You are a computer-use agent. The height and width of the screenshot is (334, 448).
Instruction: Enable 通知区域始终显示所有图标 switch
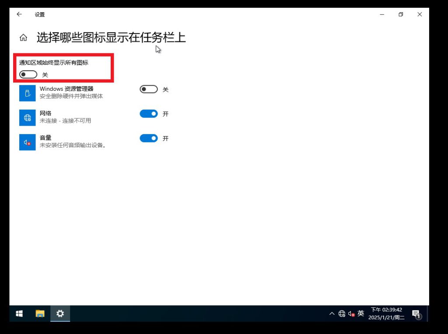[28, 75]
